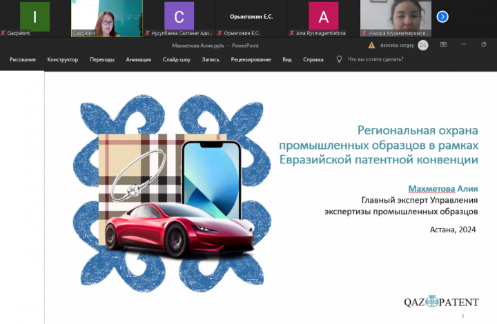Go to the Анимация tab
The image size is (497, 324).
pyautogui.click(x=139, y=60)
